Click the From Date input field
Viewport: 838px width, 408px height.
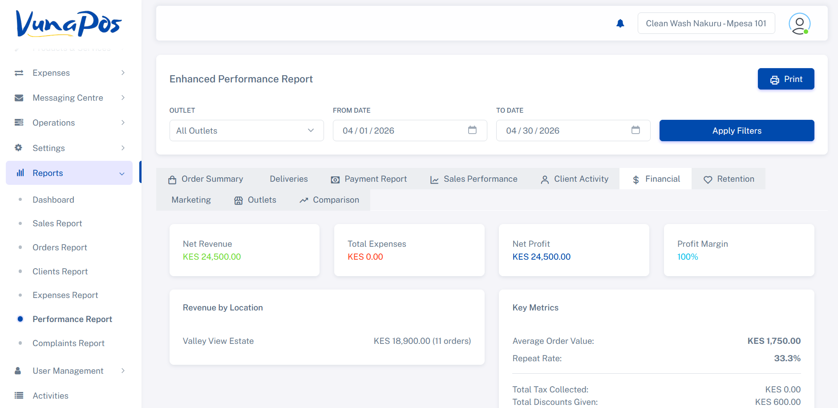pos(410,131)
